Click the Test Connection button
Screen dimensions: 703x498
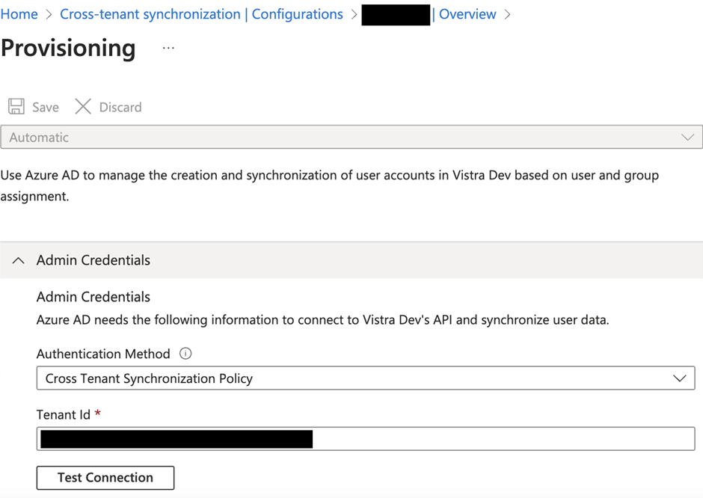pyautogui.click(x=105, y=478)
